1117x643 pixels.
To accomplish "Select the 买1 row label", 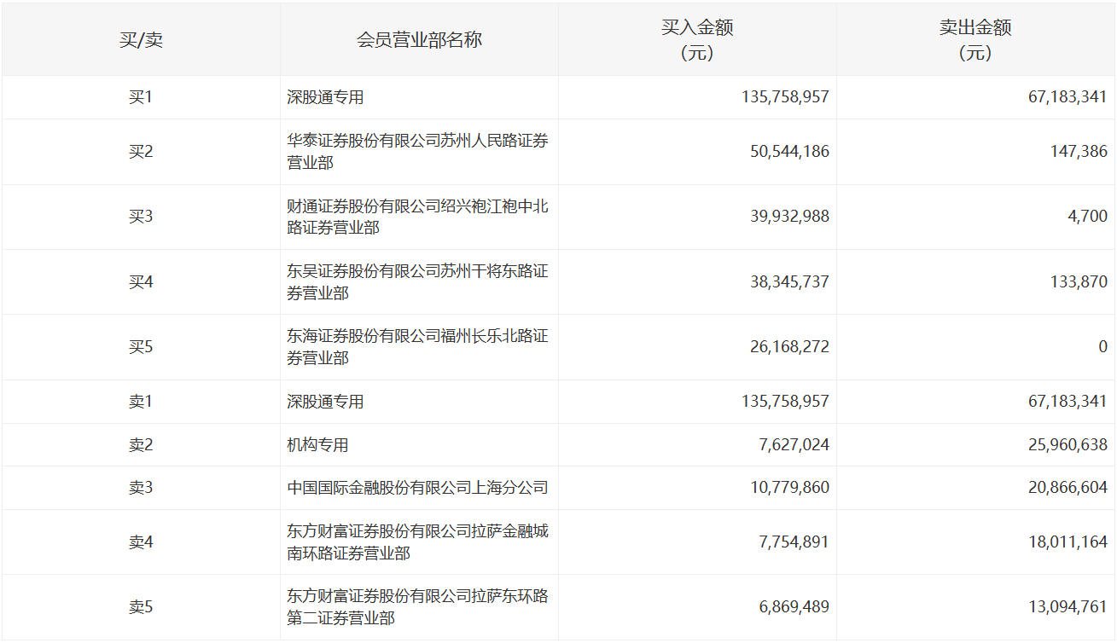I will tap(141, 97).
